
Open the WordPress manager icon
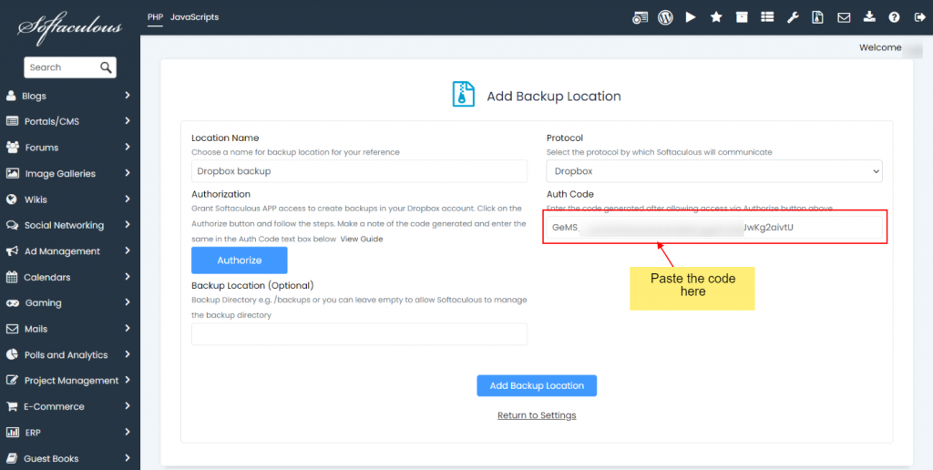tap(665, 17)
